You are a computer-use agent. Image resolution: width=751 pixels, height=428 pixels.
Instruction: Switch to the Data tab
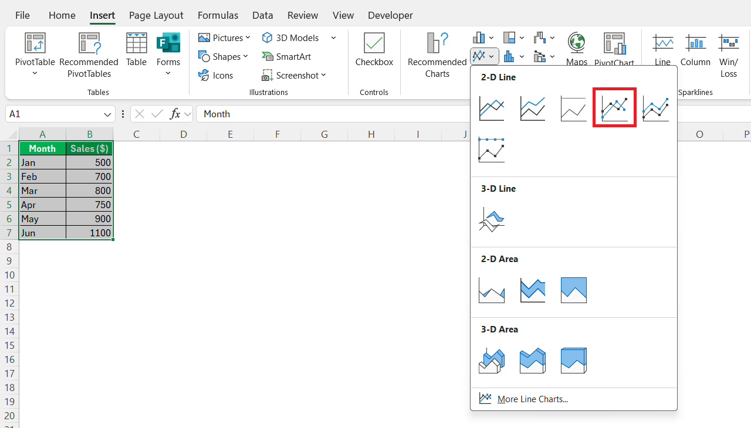click(x=263, y=15)
